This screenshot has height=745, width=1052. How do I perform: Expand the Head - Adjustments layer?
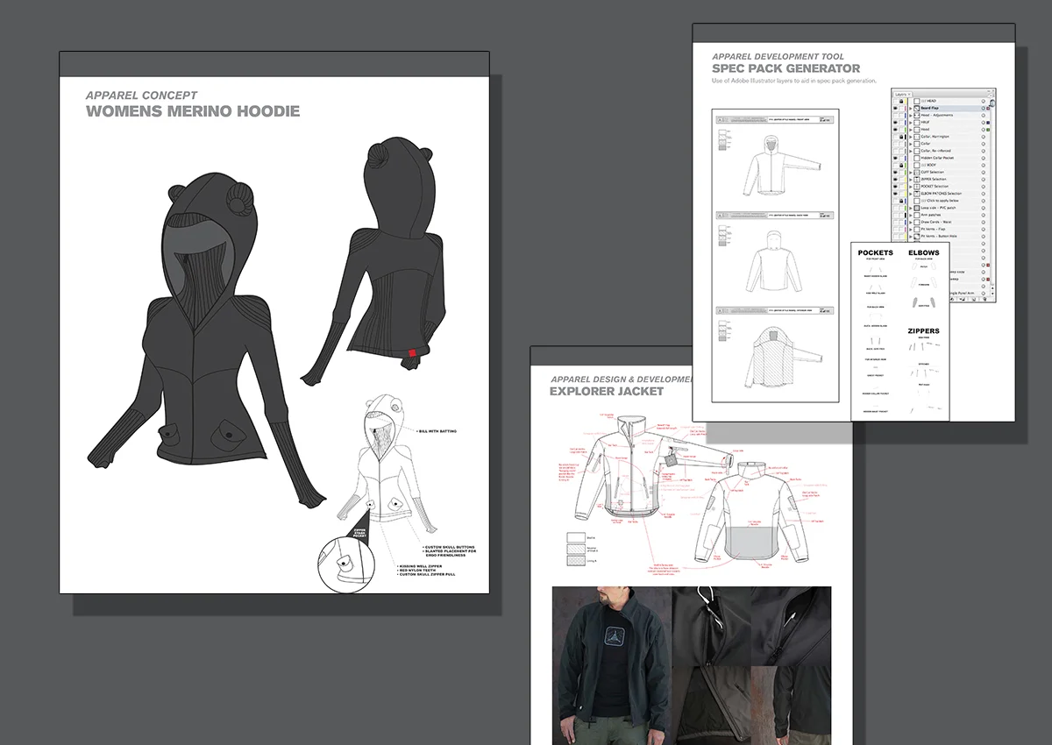910,115
